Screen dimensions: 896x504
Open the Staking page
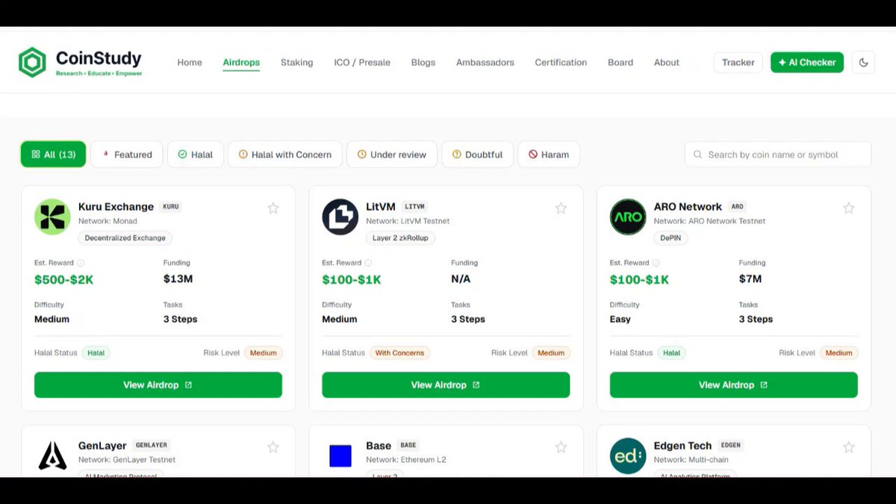tap(296, 63)
